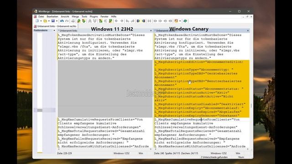Click the WinMerge title bar app icon
The height and width of the screenshot is (164, 292).
[36, 11]
